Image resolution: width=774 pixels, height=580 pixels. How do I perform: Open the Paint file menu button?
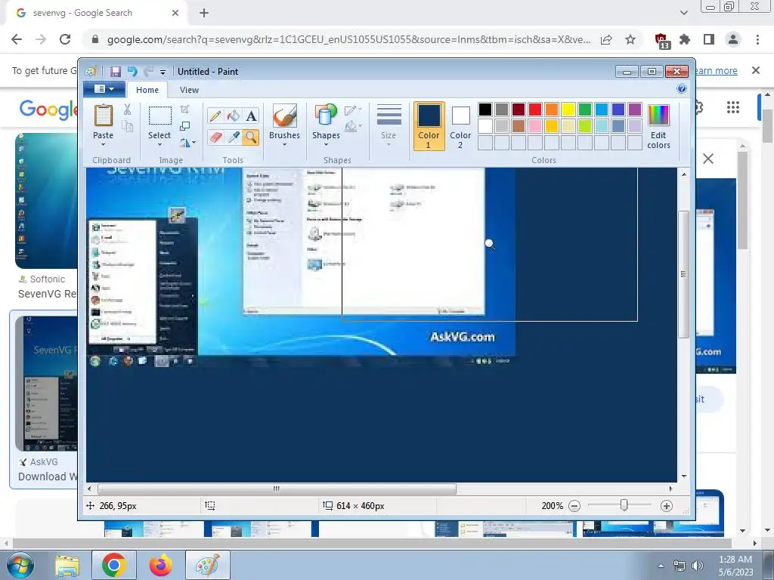coord(104,89)
